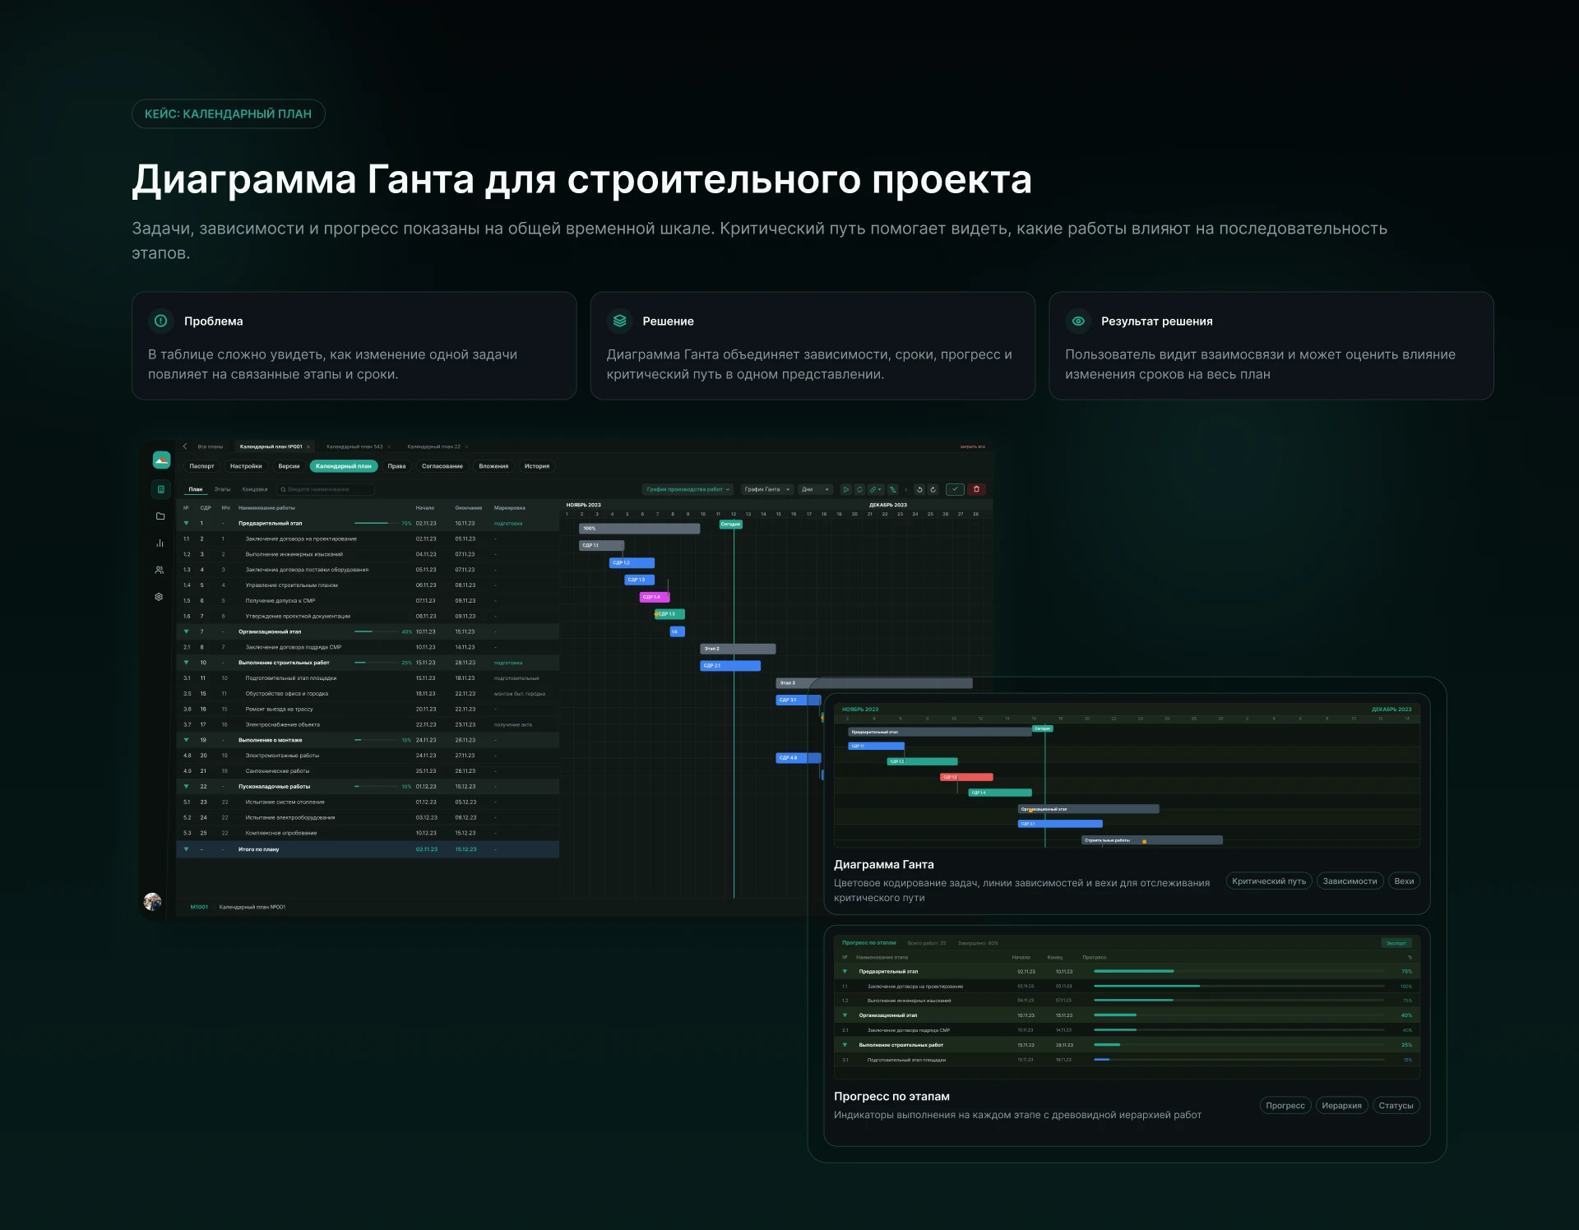Collapse 'Выполнение строительных работ' group

pyautogui.click(x=186, y=663)
